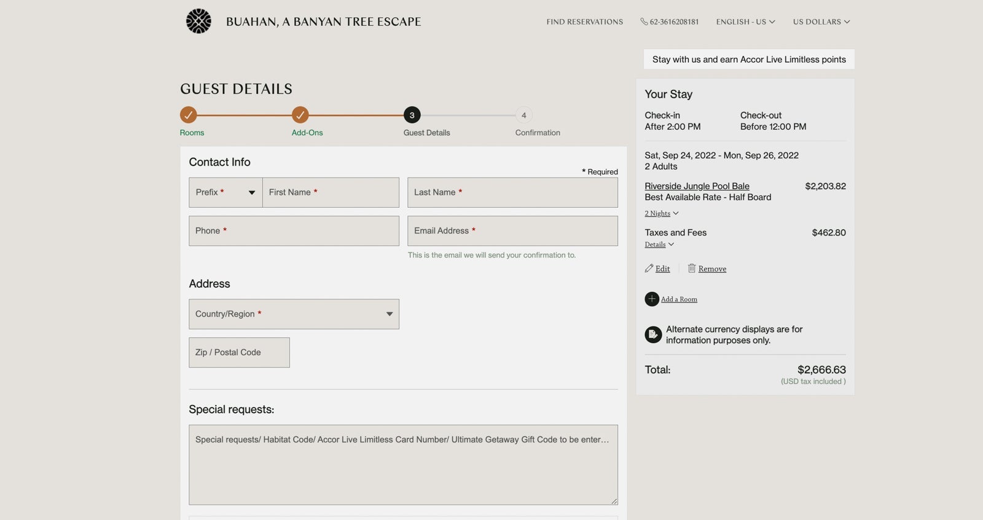Click the alternate currency info icon

(x=653, y=334)
